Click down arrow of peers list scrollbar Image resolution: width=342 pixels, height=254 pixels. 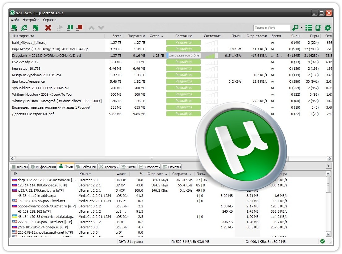point(328,234)
